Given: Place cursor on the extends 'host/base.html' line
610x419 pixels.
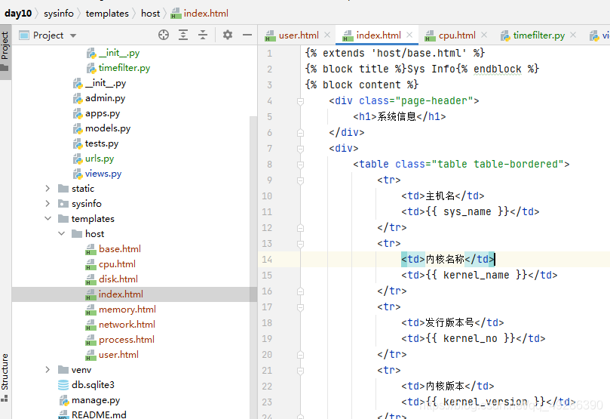Looking at the screenshot, I should (395, 53).
